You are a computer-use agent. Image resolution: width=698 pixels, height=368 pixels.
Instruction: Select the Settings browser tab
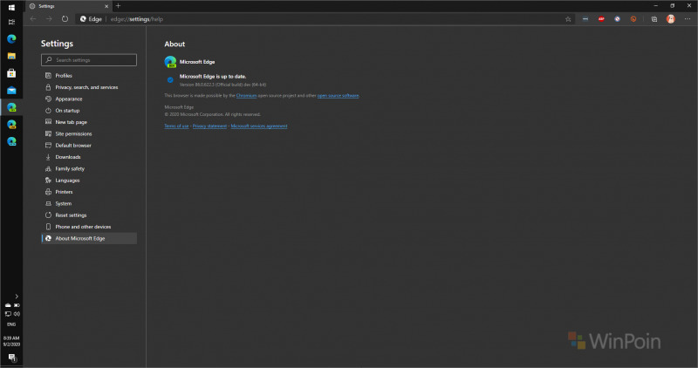pos(69,6)
